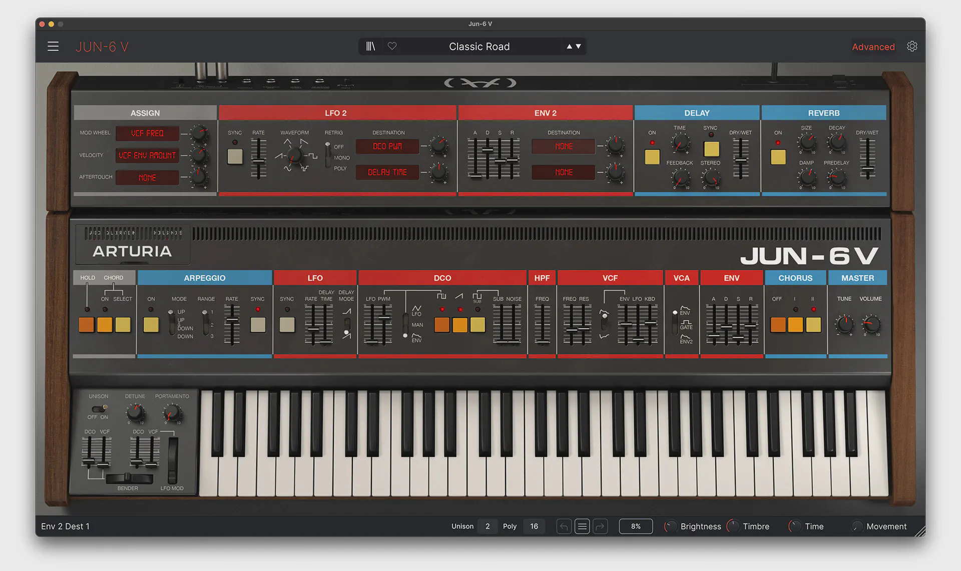Open the hamburger main menu
The width and height of the screenshot is (961, 571).
pos(53,47)
